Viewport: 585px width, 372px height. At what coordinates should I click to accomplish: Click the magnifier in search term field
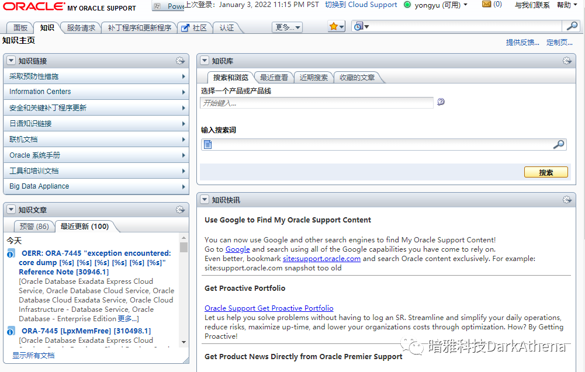coord(559,144)
